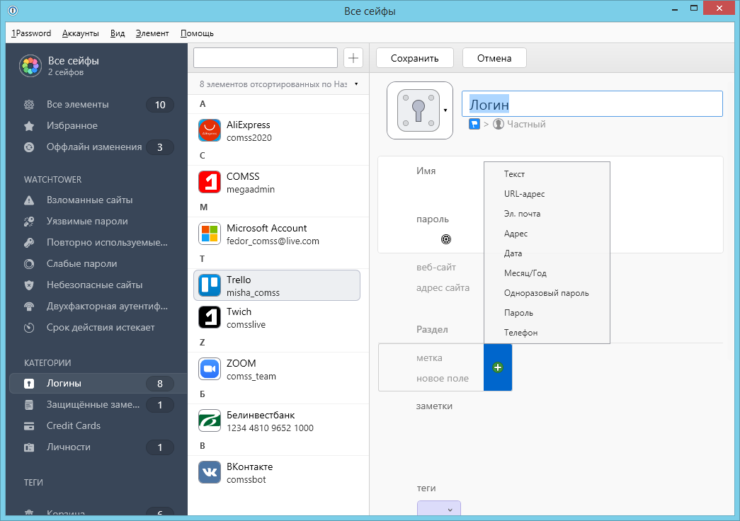
Task: Click the Логин title input field
Action: (x=592, y=104)
